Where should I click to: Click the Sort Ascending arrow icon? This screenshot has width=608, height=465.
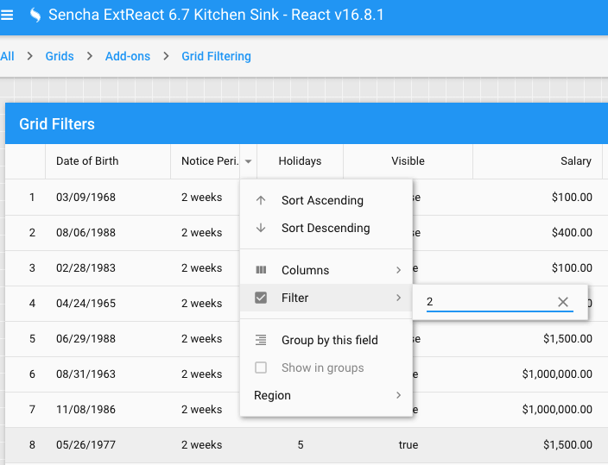tap(261, 200)
